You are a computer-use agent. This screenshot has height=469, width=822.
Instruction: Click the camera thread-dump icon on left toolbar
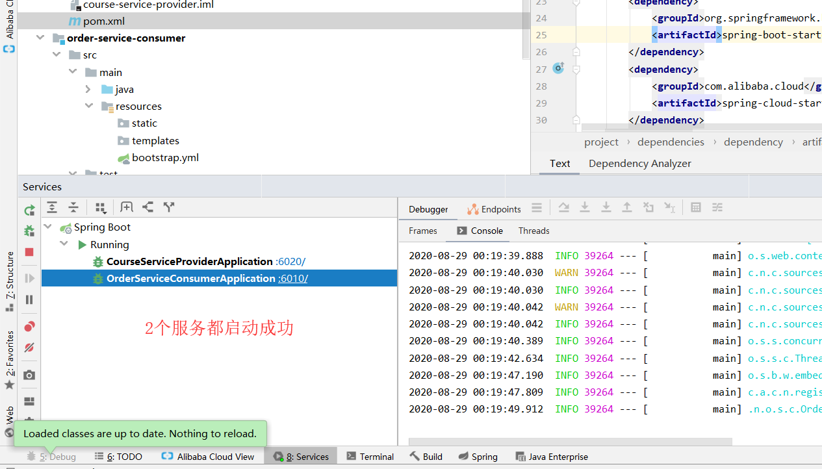coord(29,375)
